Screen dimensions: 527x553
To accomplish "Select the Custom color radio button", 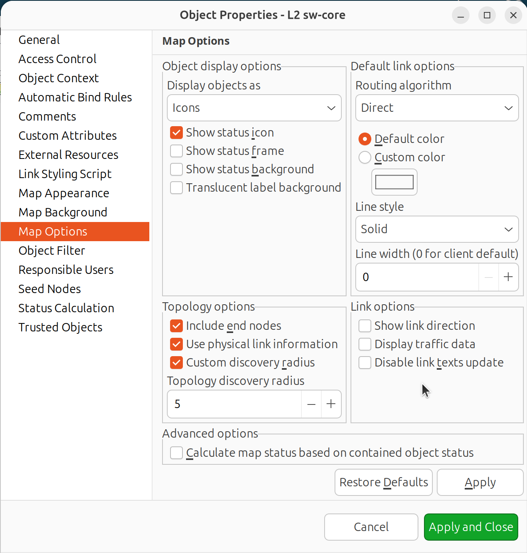I will 365,157.
